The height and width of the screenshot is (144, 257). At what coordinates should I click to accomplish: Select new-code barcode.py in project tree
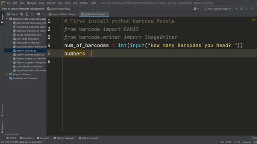(26, 39)
